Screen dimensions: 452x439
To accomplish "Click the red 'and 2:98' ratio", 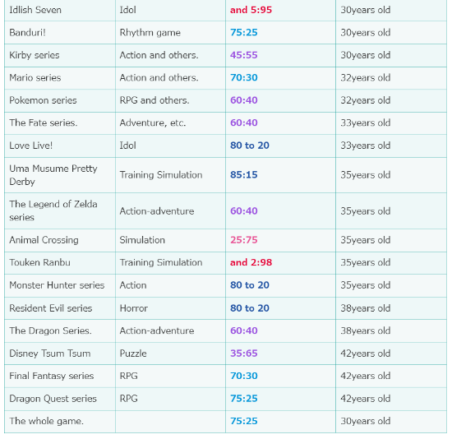I will 251,262.
